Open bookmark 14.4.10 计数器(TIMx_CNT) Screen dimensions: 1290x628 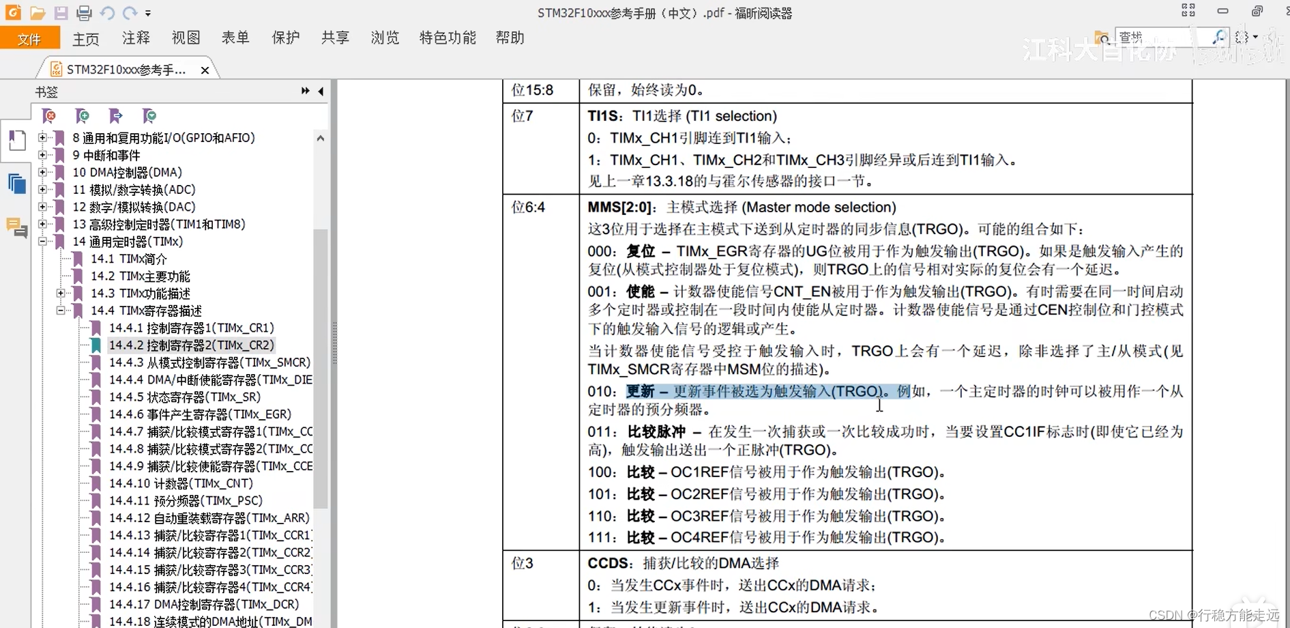[181, 483]
